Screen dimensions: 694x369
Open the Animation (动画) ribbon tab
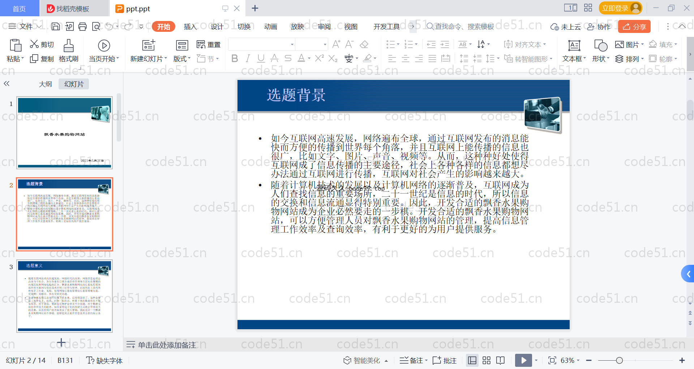coord(270,26)
